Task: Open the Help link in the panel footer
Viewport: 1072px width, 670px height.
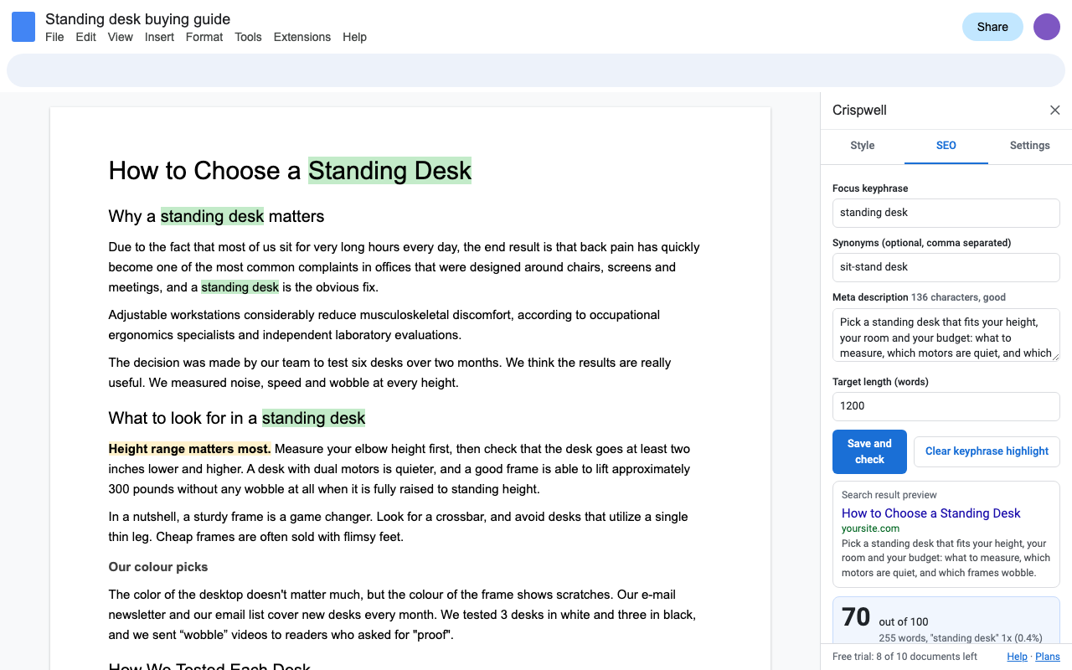Action: (1018, 657)
